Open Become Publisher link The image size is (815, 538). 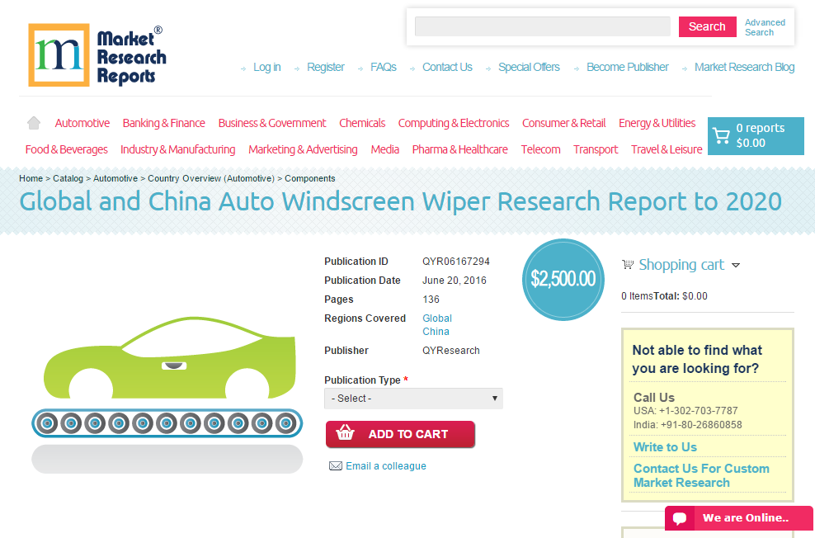(x=628, y=67)
